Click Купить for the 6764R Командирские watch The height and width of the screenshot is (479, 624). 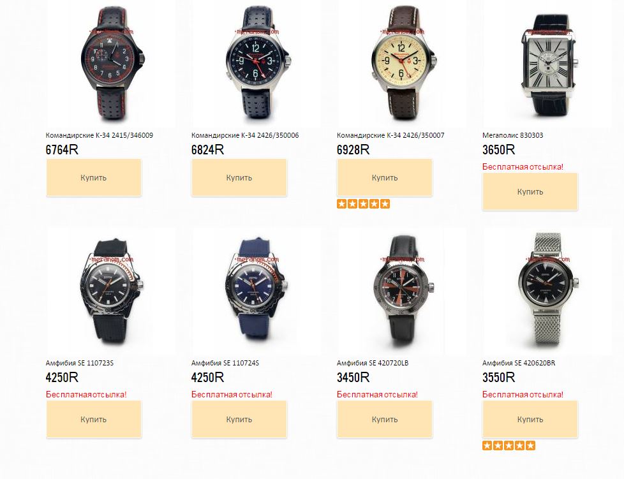click(x=94, y=177)
